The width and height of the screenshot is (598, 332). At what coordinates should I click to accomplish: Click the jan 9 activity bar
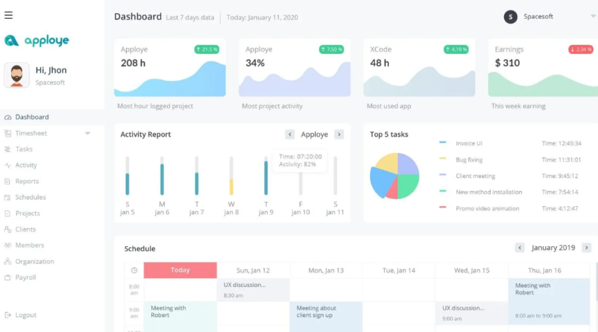[266, 178]
